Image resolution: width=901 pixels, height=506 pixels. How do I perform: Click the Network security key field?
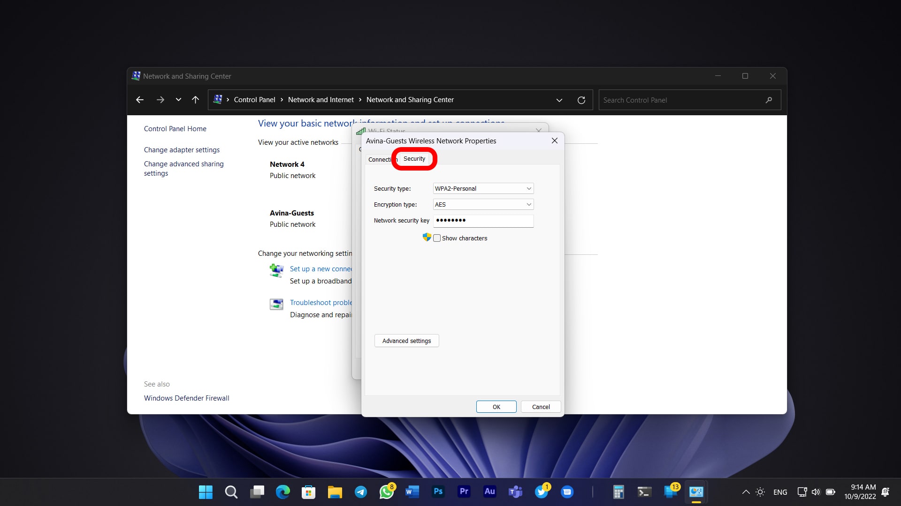[x=483, y=220]
